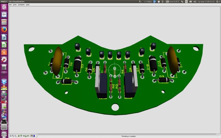Viewport: 221px width, 138px height.
Task: Open the View menu
Action: pos(15,5)
